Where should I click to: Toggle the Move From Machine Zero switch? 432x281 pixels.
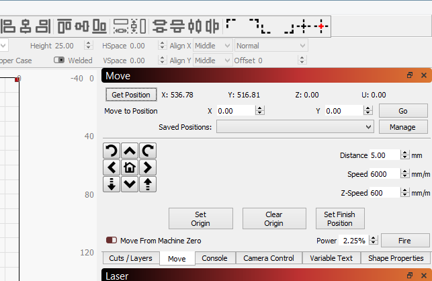pyautogui.click(x=112, y=240)
